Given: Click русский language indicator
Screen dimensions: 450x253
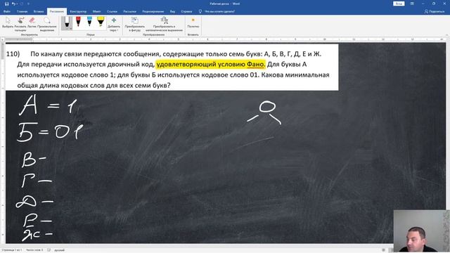Looking at the screenshot, I should coord(59,250).
